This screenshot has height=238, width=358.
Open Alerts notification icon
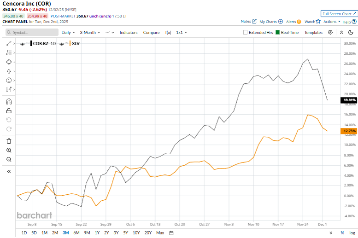pyautogui.click(x=299, y=22)
